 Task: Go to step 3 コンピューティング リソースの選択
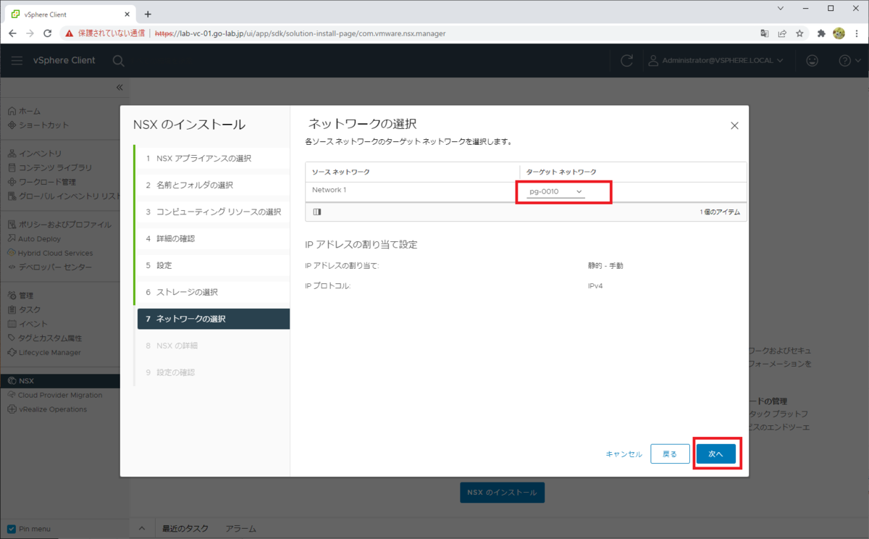point(213,212)
